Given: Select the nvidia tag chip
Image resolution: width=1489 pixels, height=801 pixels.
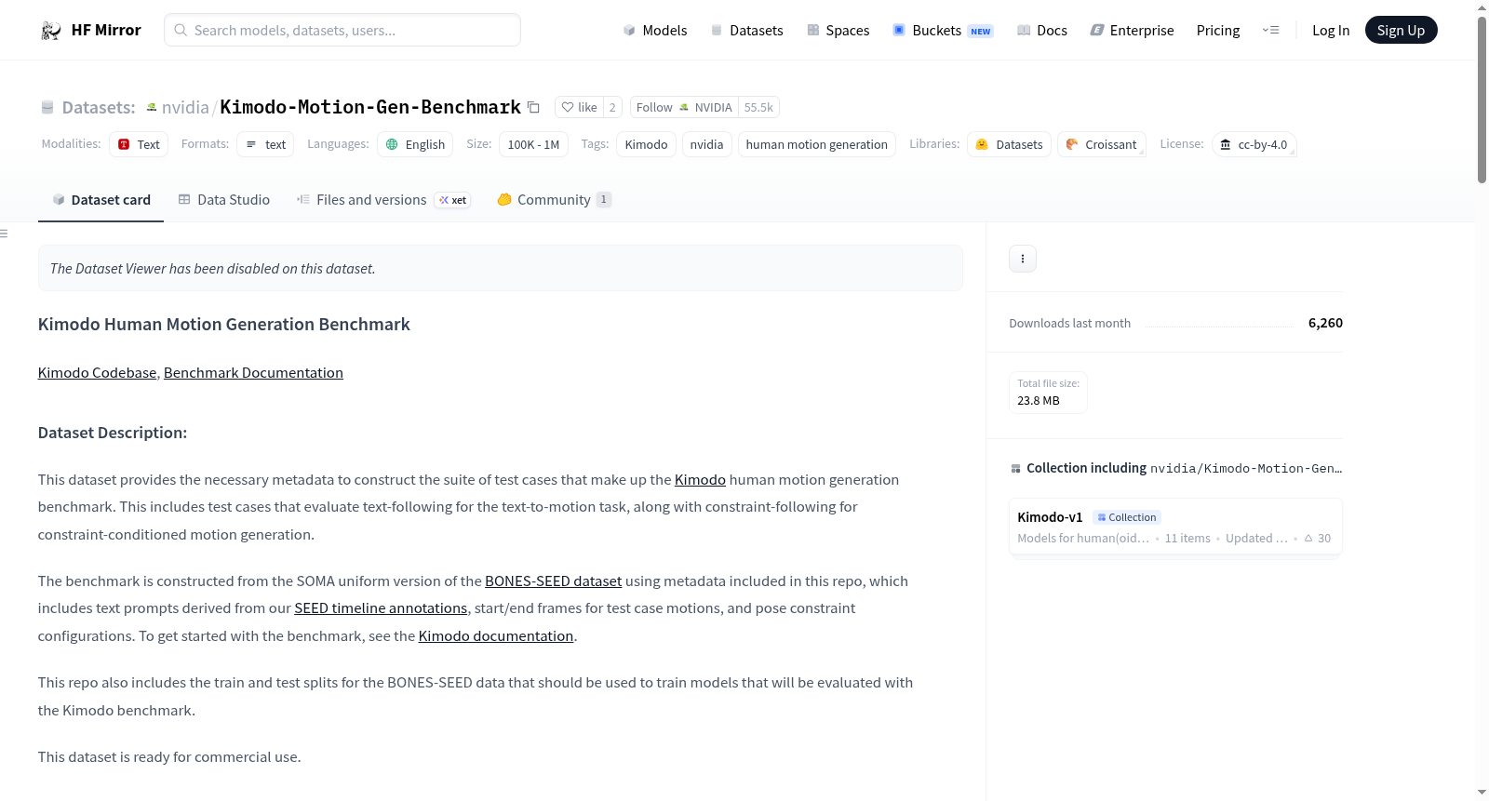Looking at the screenshot, I should (x=706, y=144).
